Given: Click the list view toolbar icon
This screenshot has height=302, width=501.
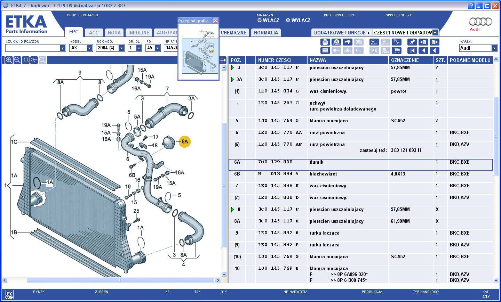Looking at the screenshot, I should coord(325,50).
